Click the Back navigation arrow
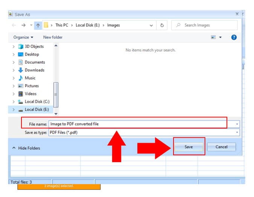Screen dimensions: 254x197 tap(14, 25)
